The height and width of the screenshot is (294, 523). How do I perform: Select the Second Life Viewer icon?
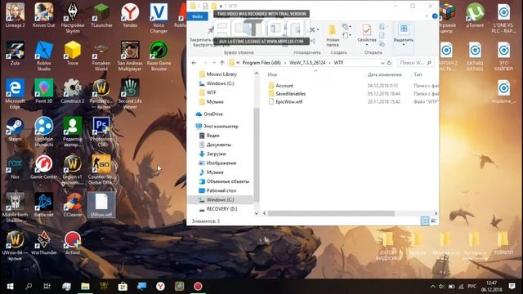click(130, 94)
